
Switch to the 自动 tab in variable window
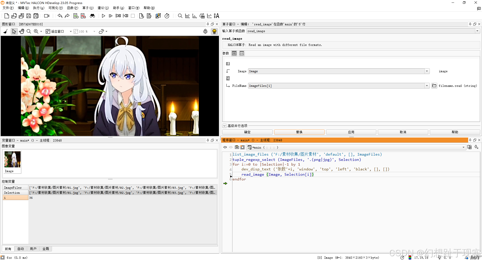coord(21,249)
